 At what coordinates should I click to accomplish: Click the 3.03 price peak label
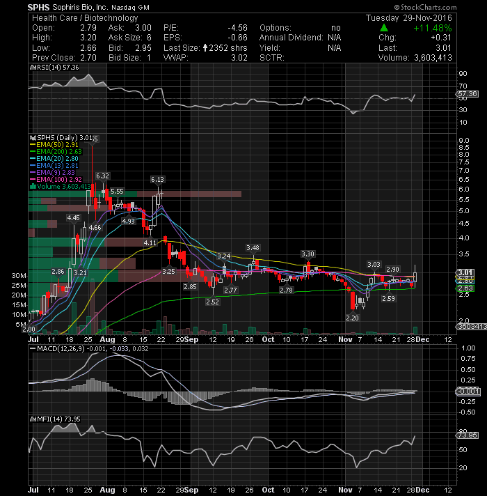(x=374, y=265)
